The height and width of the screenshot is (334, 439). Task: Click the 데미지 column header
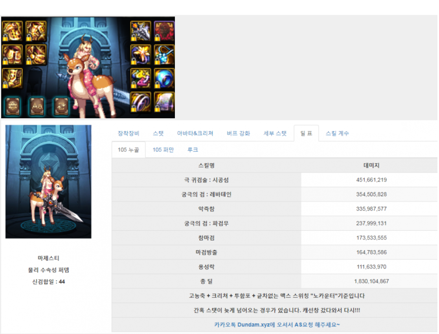371,165
